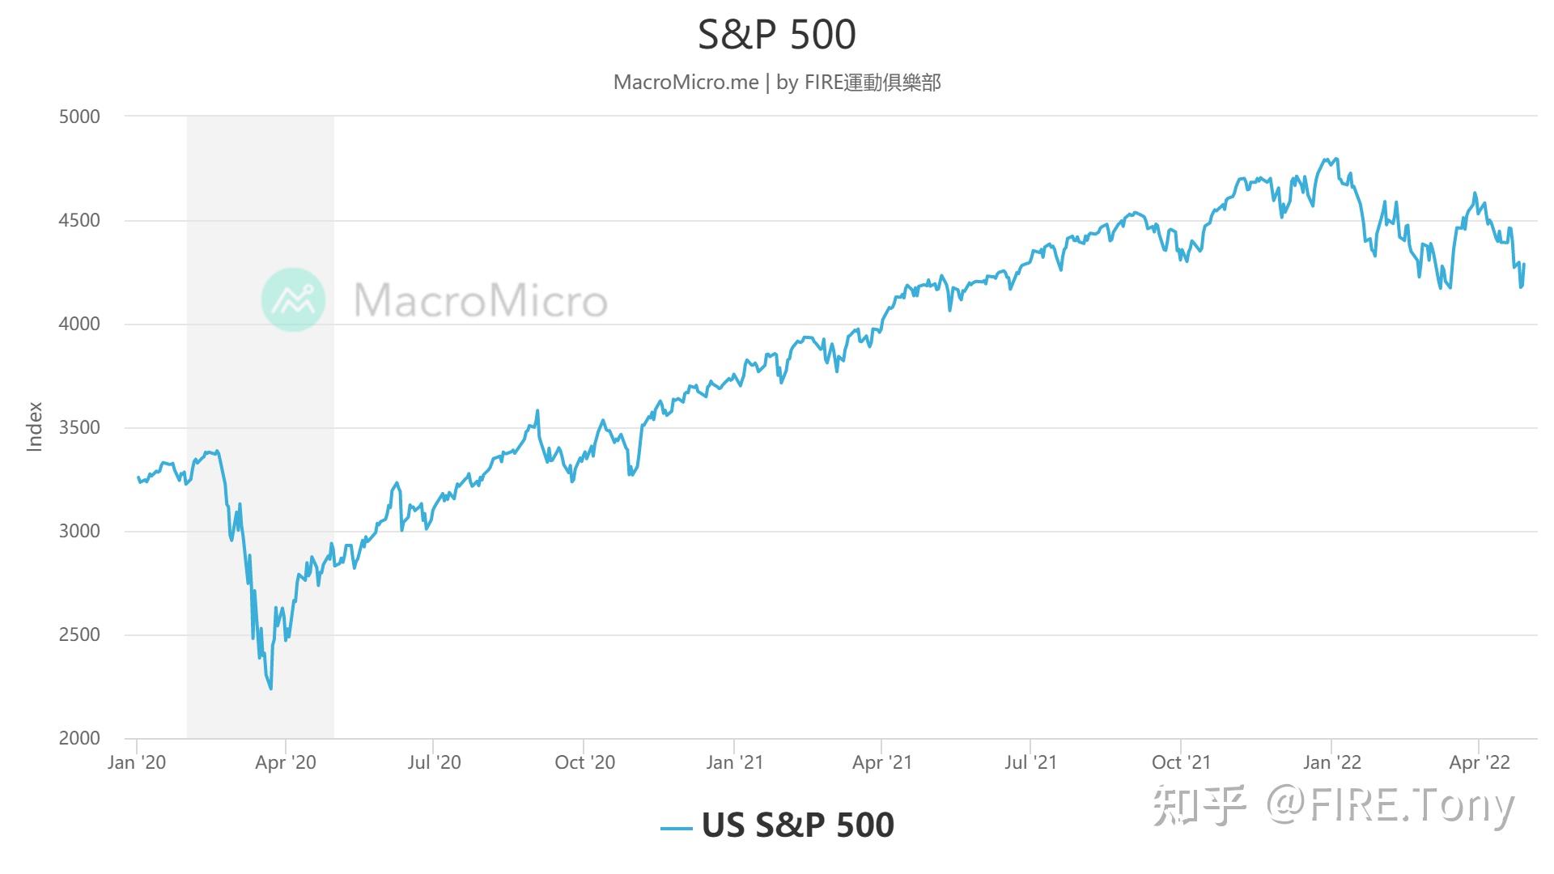The image size is (1554, 874).
Task: Click the March 2020 lowest point on line
Action: [270, 689]
